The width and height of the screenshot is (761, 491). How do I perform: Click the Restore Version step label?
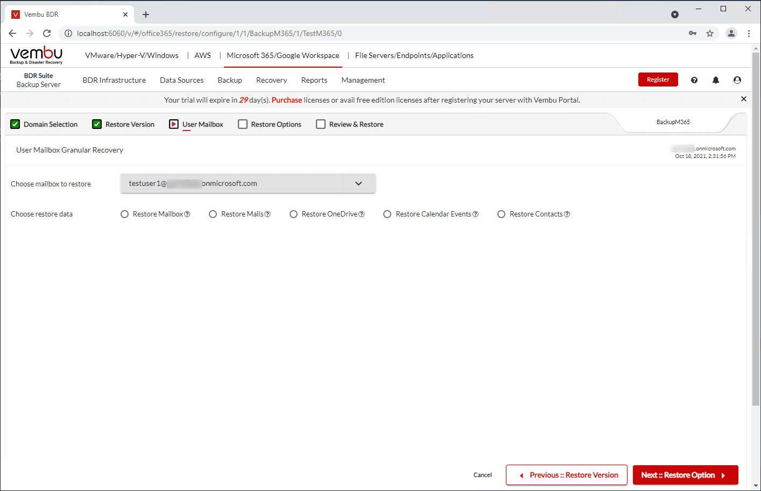(130, 124)
